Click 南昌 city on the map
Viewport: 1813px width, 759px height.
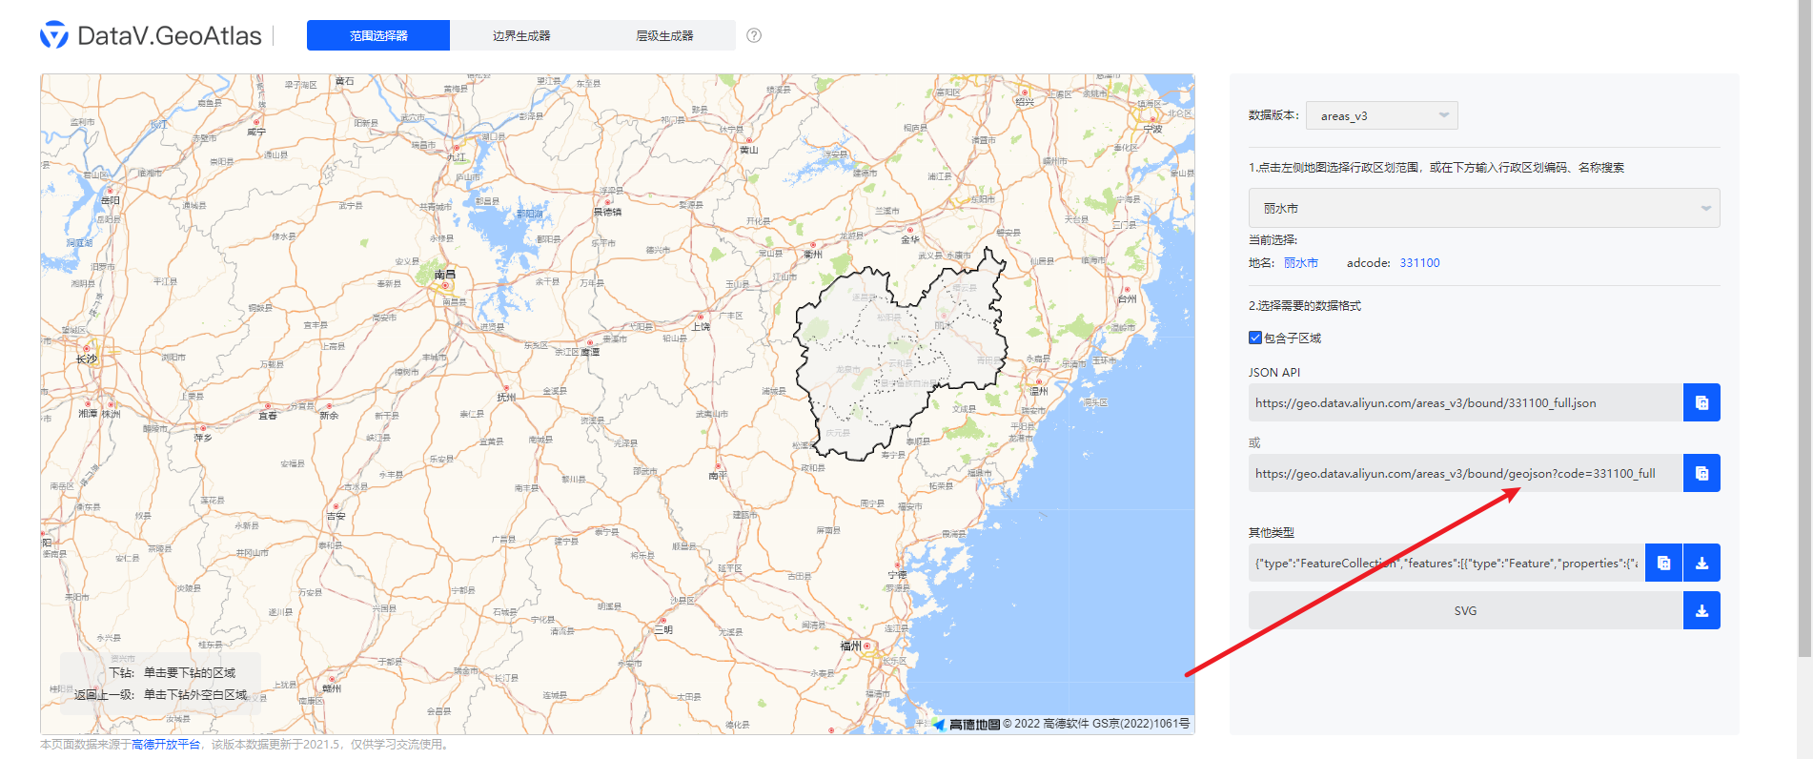tap(444, 275)
